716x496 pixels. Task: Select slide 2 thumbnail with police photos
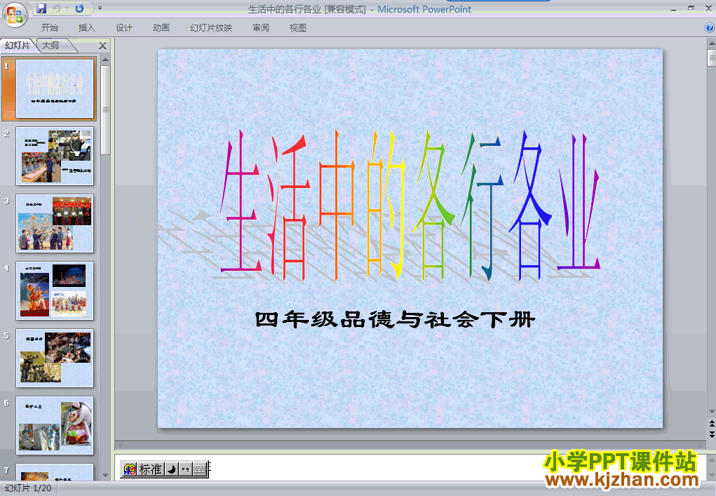tap(55, 156)
